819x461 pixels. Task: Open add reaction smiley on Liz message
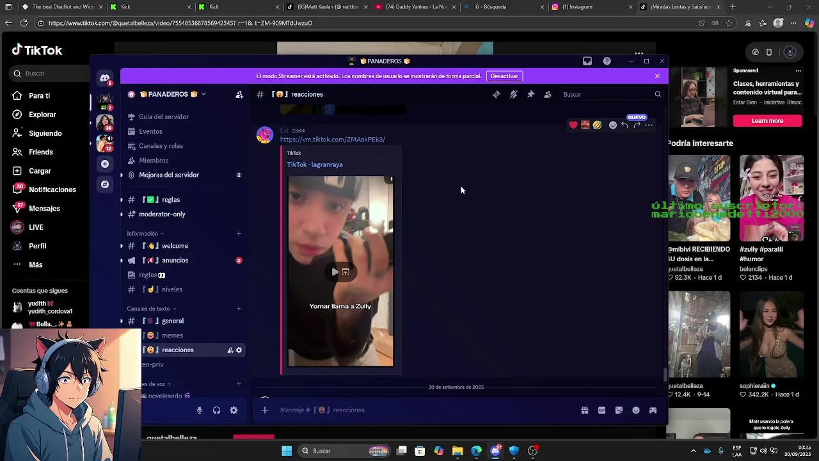(612, 125)
